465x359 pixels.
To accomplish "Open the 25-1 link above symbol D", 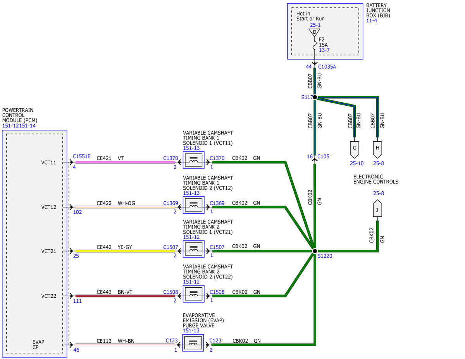I will click(x=315, y=25).
